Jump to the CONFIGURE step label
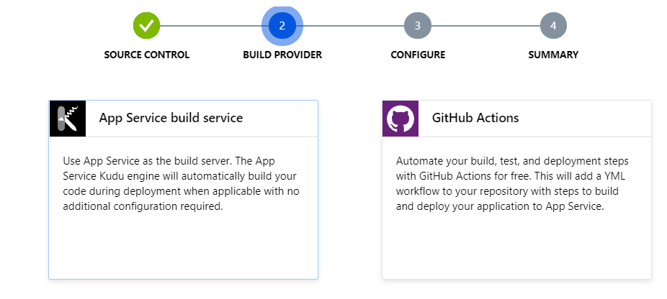The width and height of the screenshot is (667, 299). tap(418, 55)
